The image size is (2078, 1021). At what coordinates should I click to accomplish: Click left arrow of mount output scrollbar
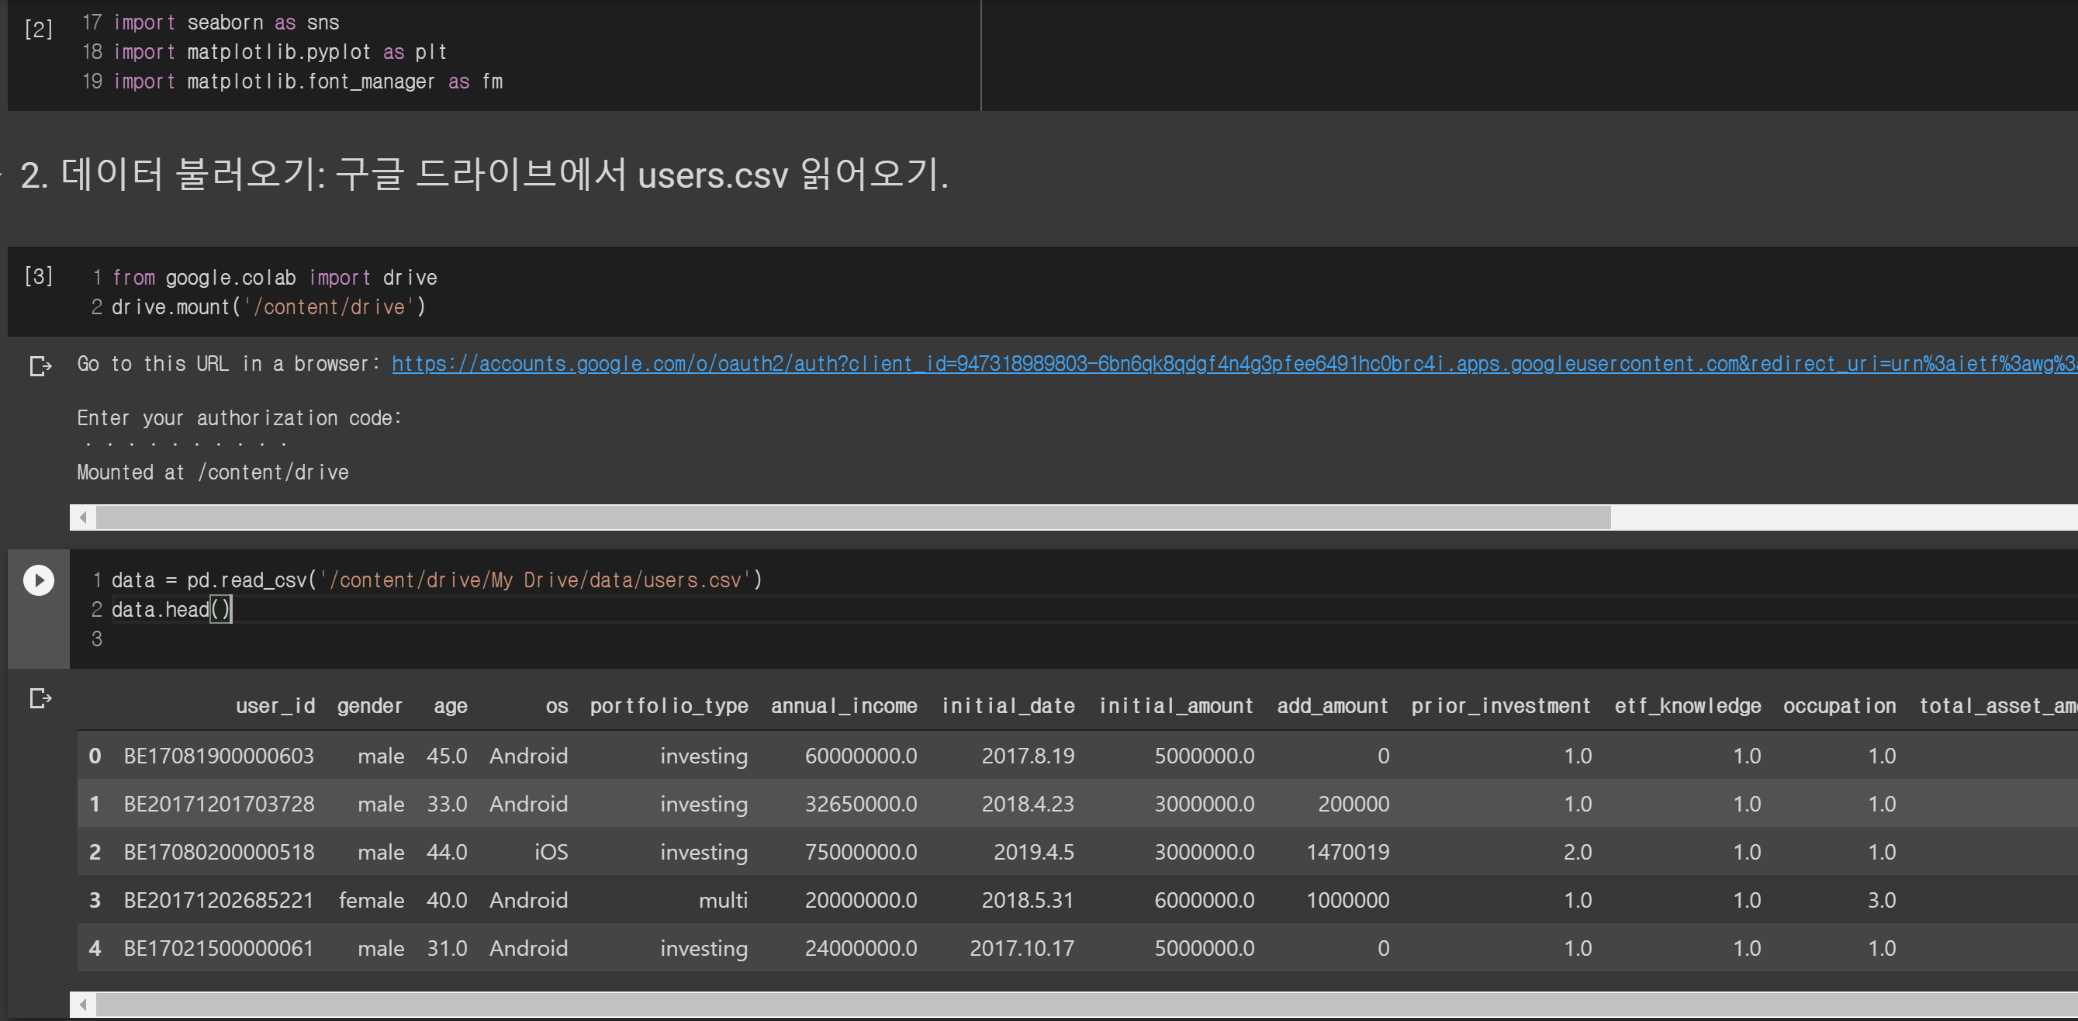tap(83, 517)
